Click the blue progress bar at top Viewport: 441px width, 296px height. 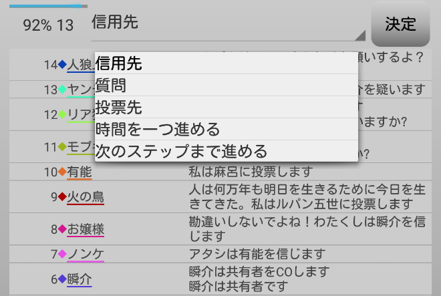click(x=48, y=6)
